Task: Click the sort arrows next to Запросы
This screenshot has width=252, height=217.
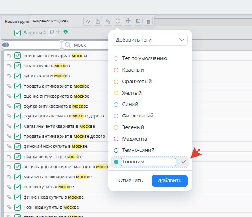Action: (x=44, y=33)
